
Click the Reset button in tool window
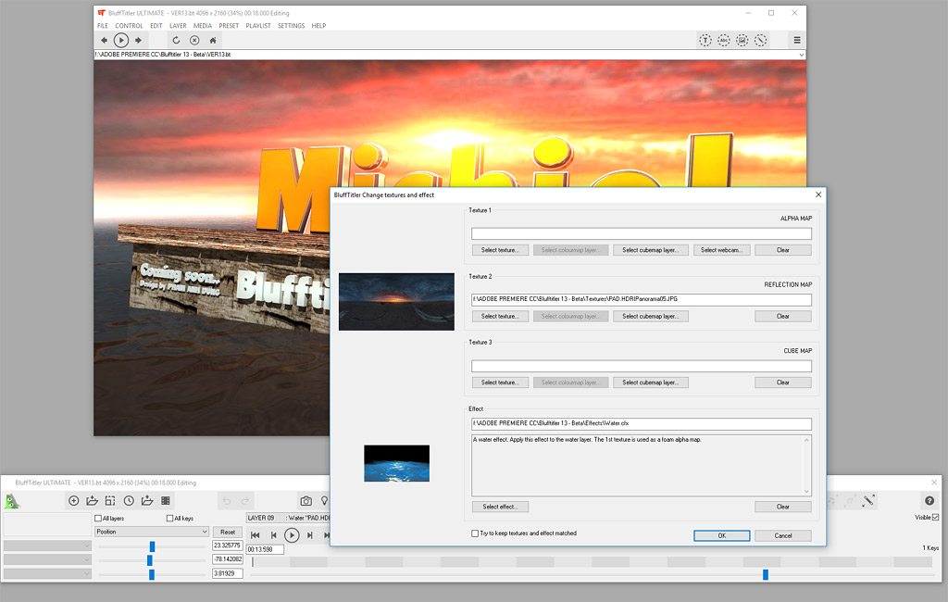point(228,532)
